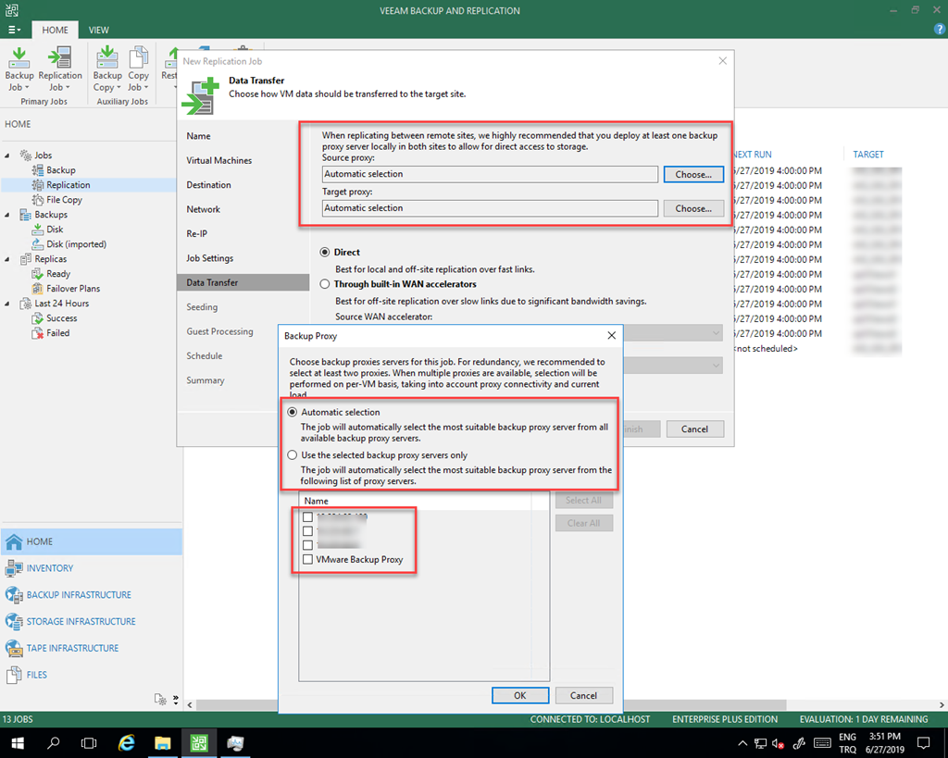Go to the Job Settings wizard step
The width and height of the screenshot is (948, 758).
coord(210,258)
